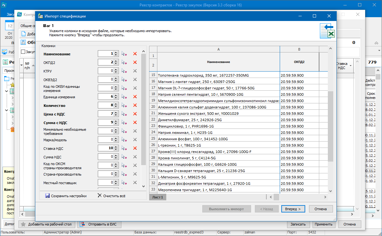Pick column for Страна-производитель
This screenshot has height=236, width=382.
[x=124, y=174]
